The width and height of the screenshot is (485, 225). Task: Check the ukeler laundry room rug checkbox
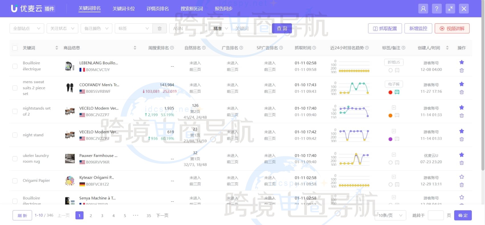pos(15,159)
